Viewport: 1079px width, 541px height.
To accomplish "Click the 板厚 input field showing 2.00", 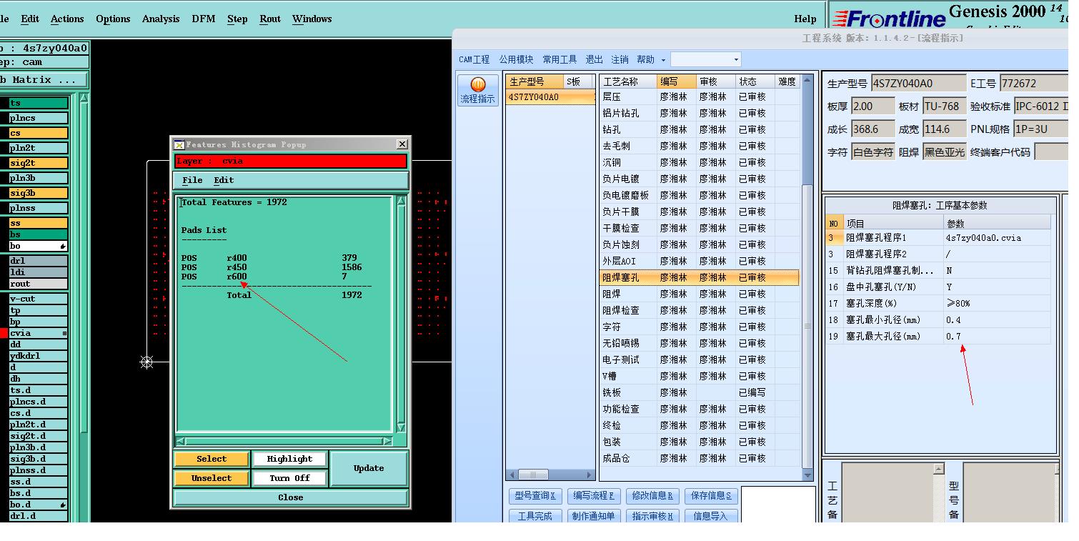I will (x=872, y=106).
